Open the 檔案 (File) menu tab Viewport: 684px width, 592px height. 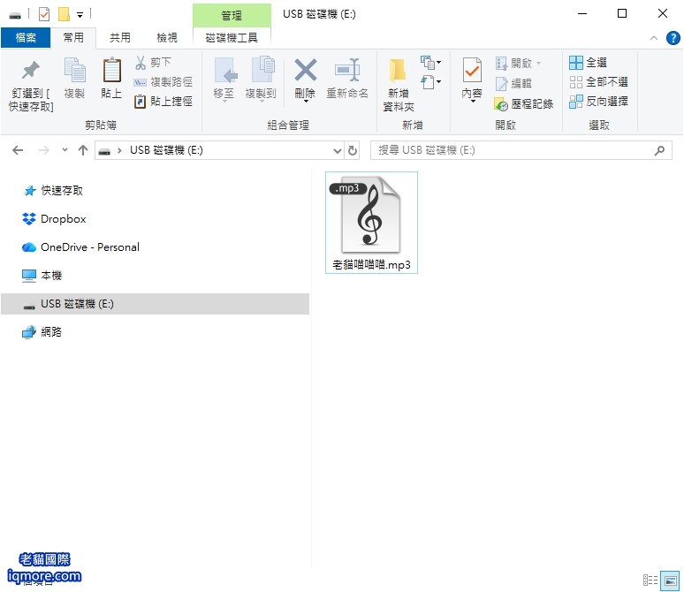point(26,38)
